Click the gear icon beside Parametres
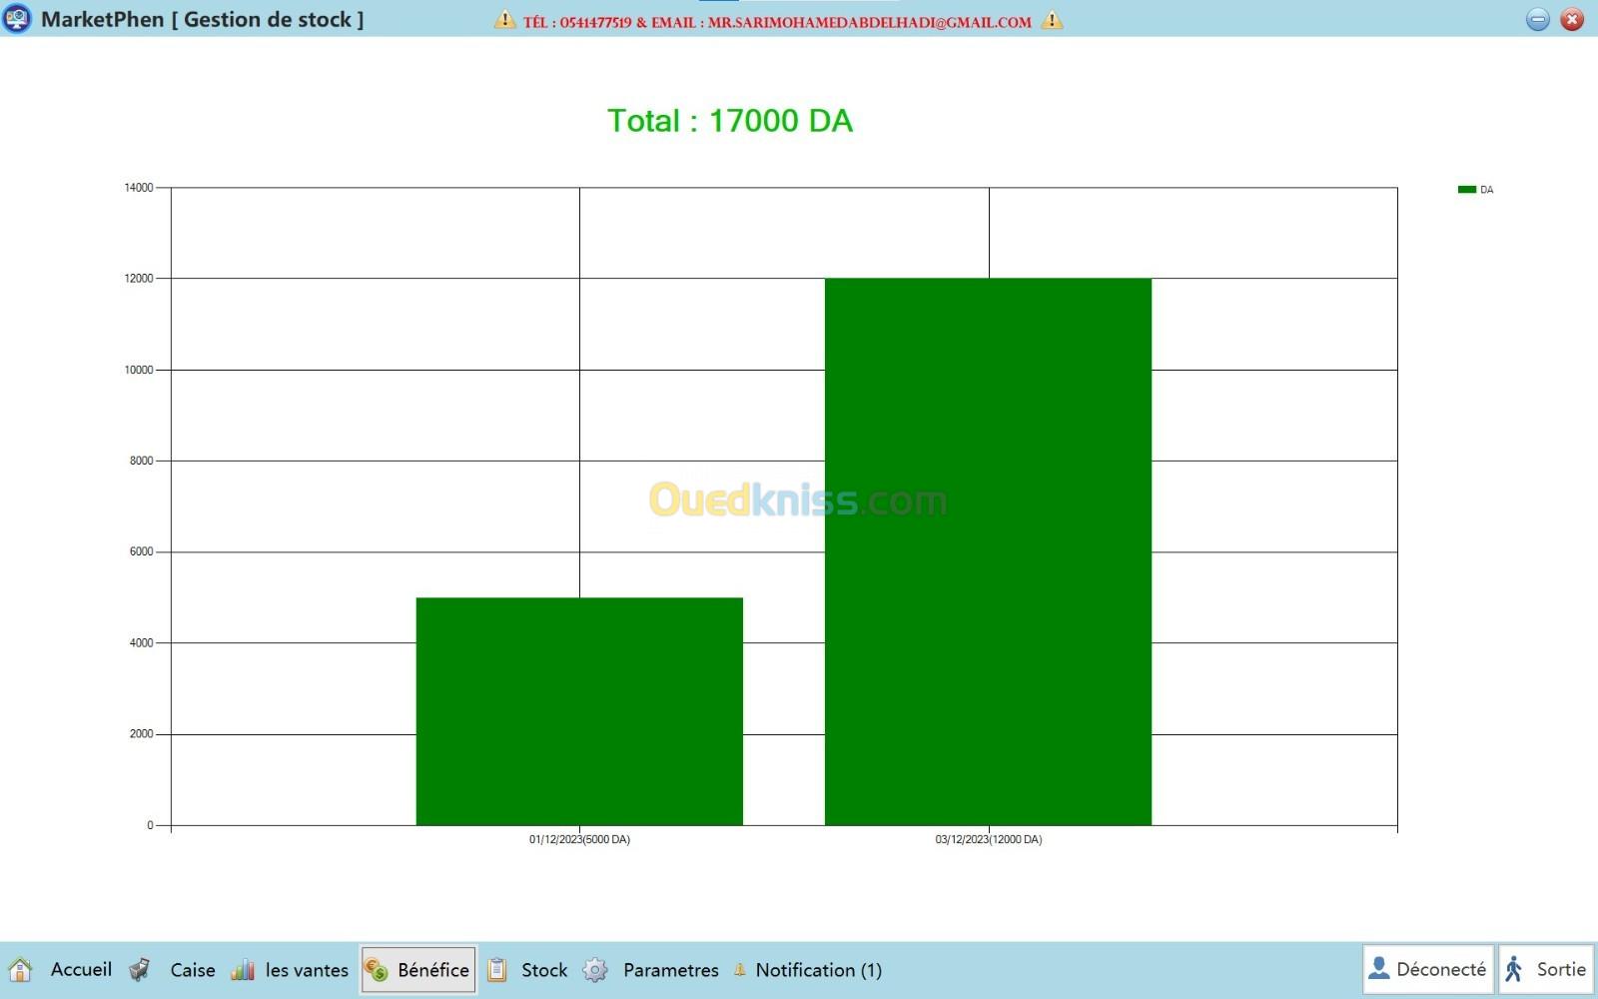Viewport: 1598px width, 999px height. point(595,970)
